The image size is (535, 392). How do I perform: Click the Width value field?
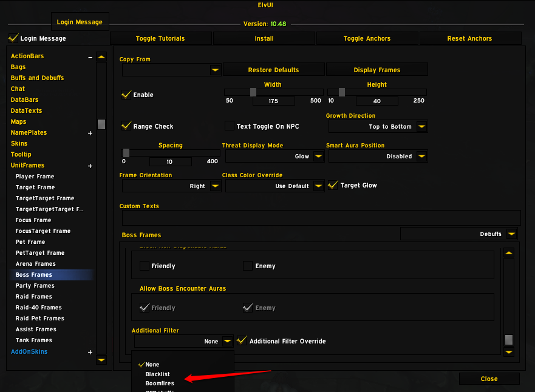coord(274,101)
